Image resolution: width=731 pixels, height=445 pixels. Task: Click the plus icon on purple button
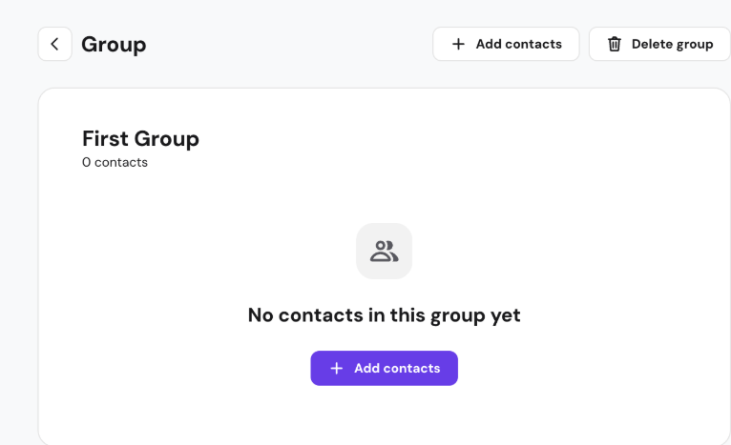tap(336, 368)
